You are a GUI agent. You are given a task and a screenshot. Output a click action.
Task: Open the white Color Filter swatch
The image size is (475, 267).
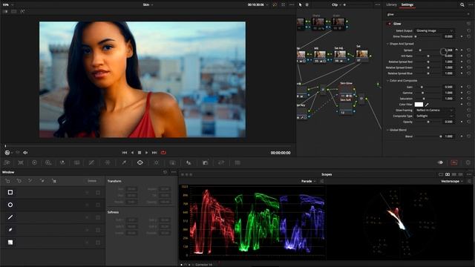pyautogui.click(x=419, y=105)
